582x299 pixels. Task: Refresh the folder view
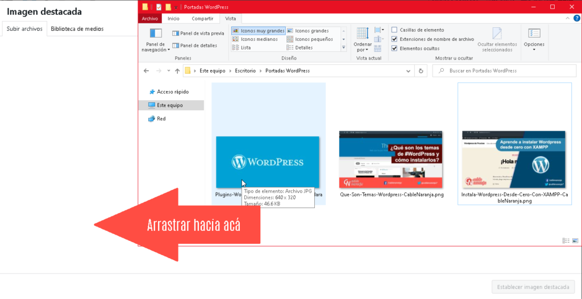click(x=421, y=71)
